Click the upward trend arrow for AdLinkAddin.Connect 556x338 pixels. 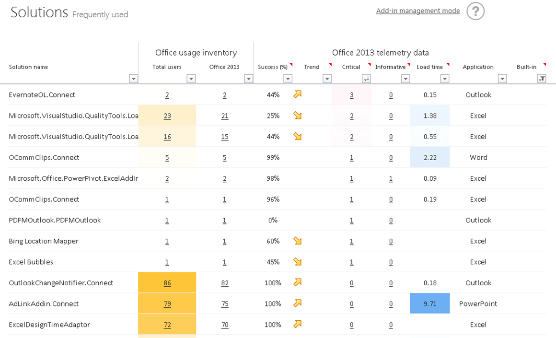(297, 303)
